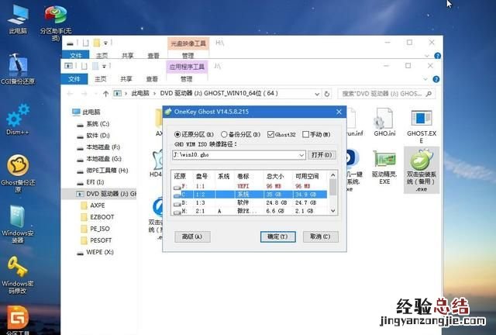Click help icon in H:\ explorer window
The image size is (496, 335).
[437, 56]
